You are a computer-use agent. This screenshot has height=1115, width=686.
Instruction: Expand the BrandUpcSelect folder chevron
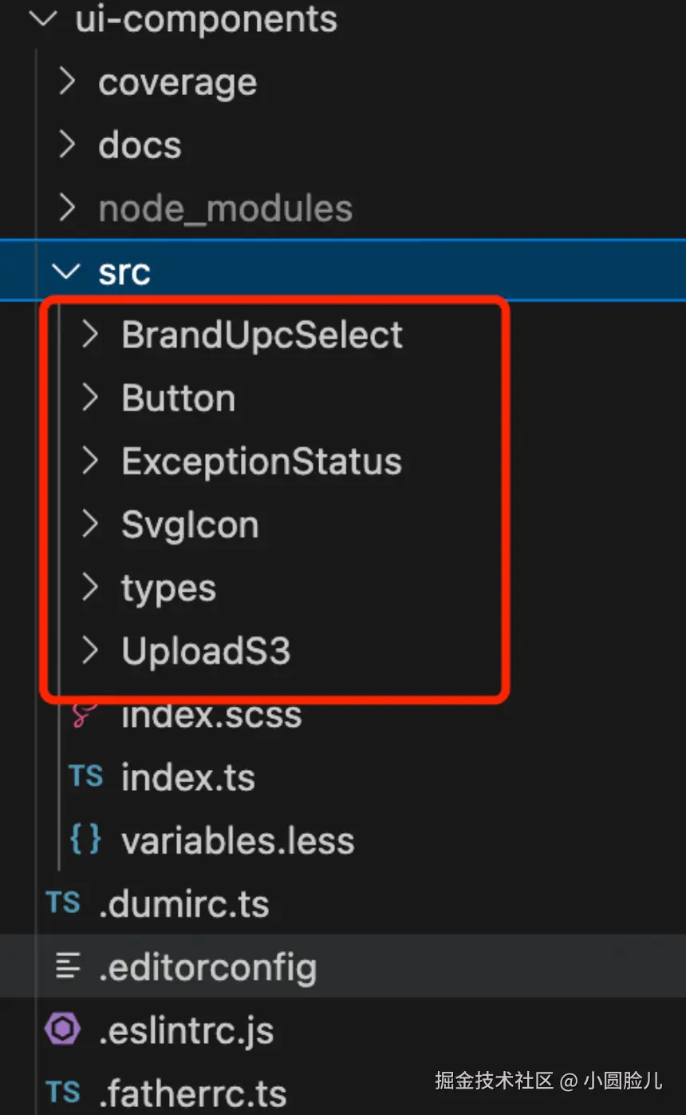(x=90, y=335)
